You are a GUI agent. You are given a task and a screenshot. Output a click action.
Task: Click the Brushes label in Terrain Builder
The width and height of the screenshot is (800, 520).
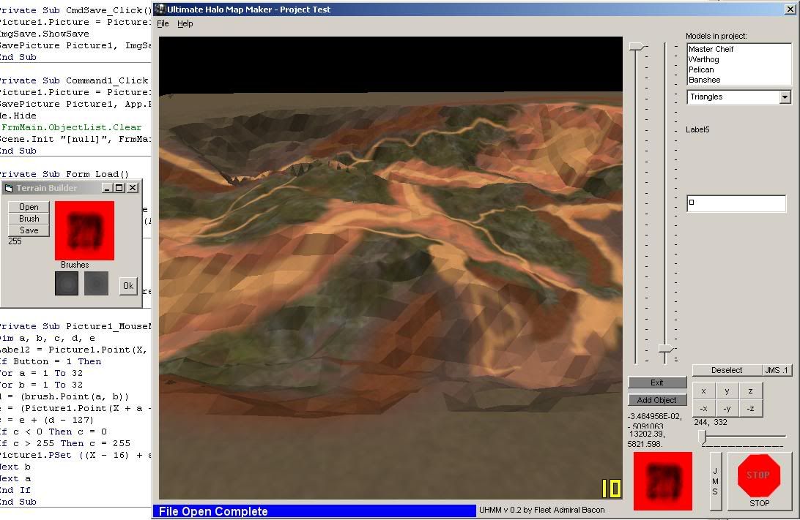(75, 265)
